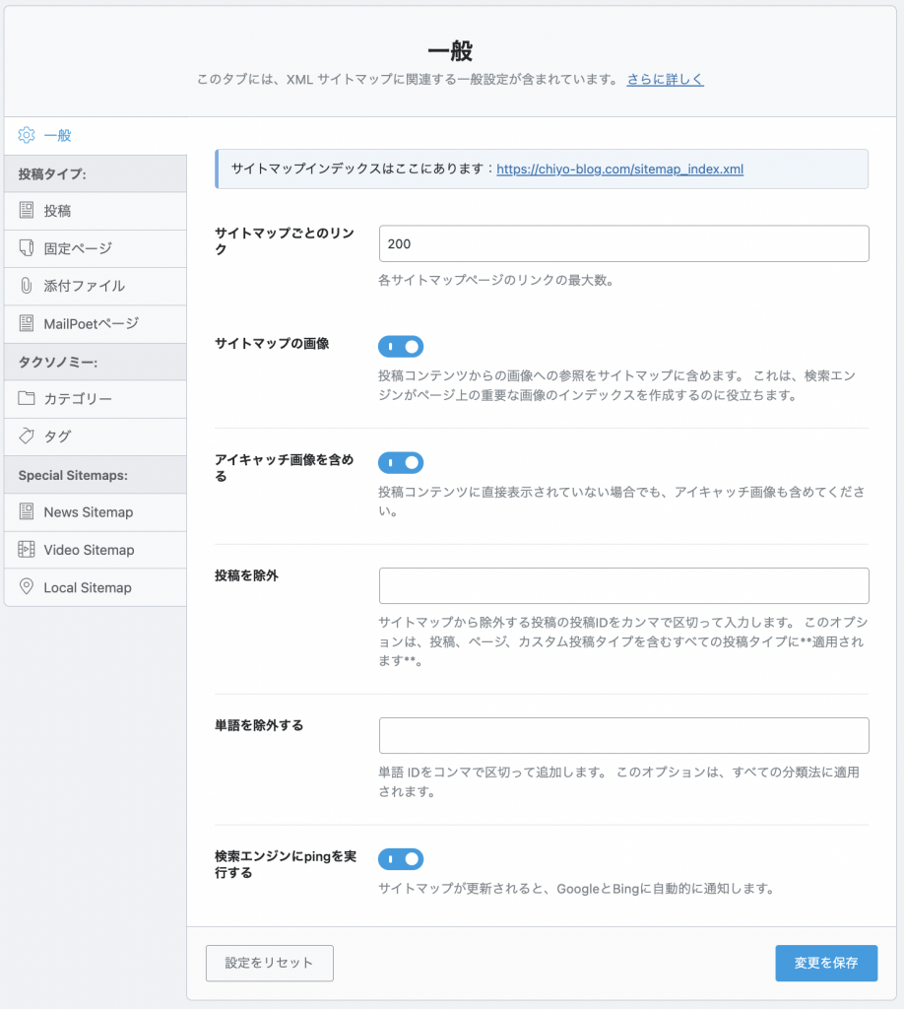Click the 投稿タイプ: section heading
The width and height of the screenshot is (904, 1009).
[52, 173]
